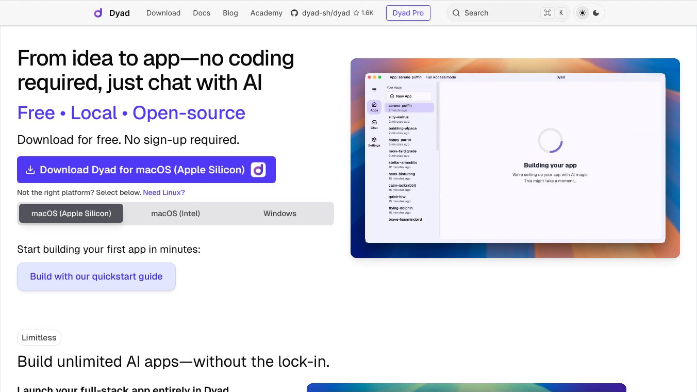This screenshot has width=697, height=392.
Task: Open the Docs navigation link
Action: click(x=202, y=13)
